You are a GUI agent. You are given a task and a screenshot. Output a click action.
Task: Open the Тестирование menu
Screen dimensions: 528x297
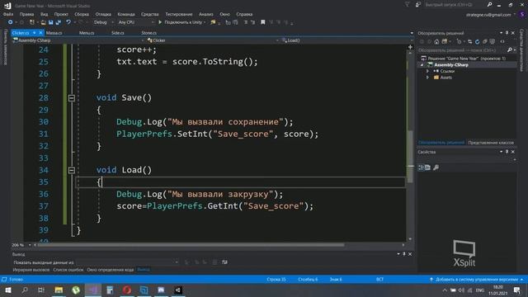pyautogui.click(x=179, y=14)
